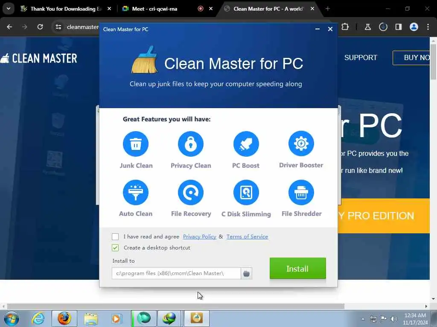Show hidden system tray icons
The image size is (437, 327).
click(x=363, y=319)
